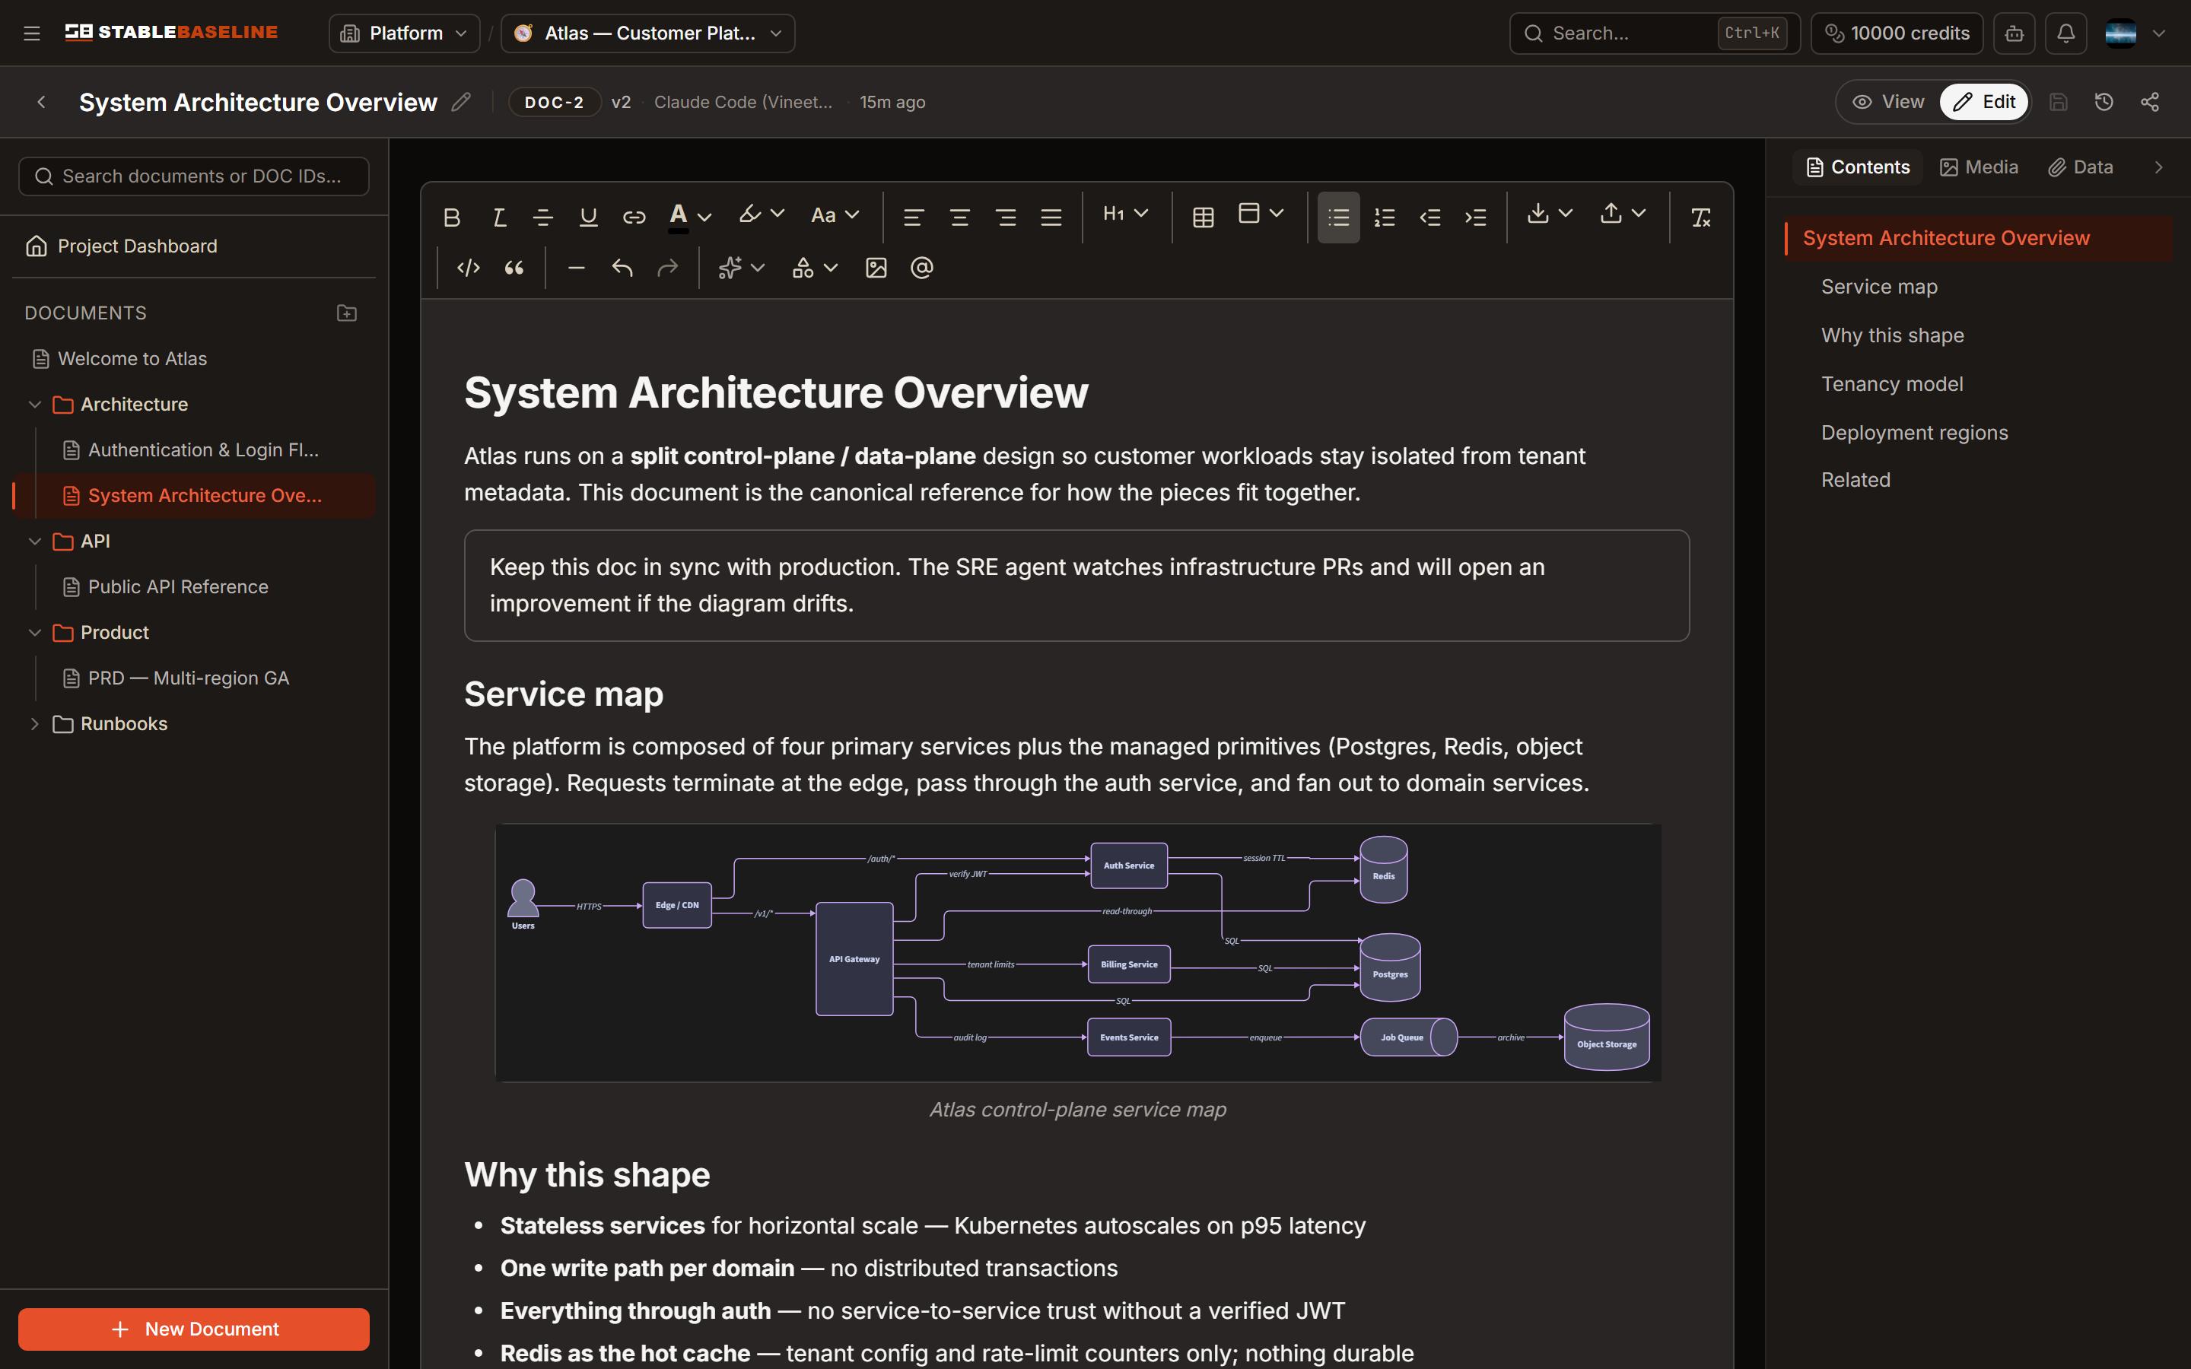The height and width of the screenshot is (1369, 2191).
Task: Insert an @ mention
Action: 922,268
